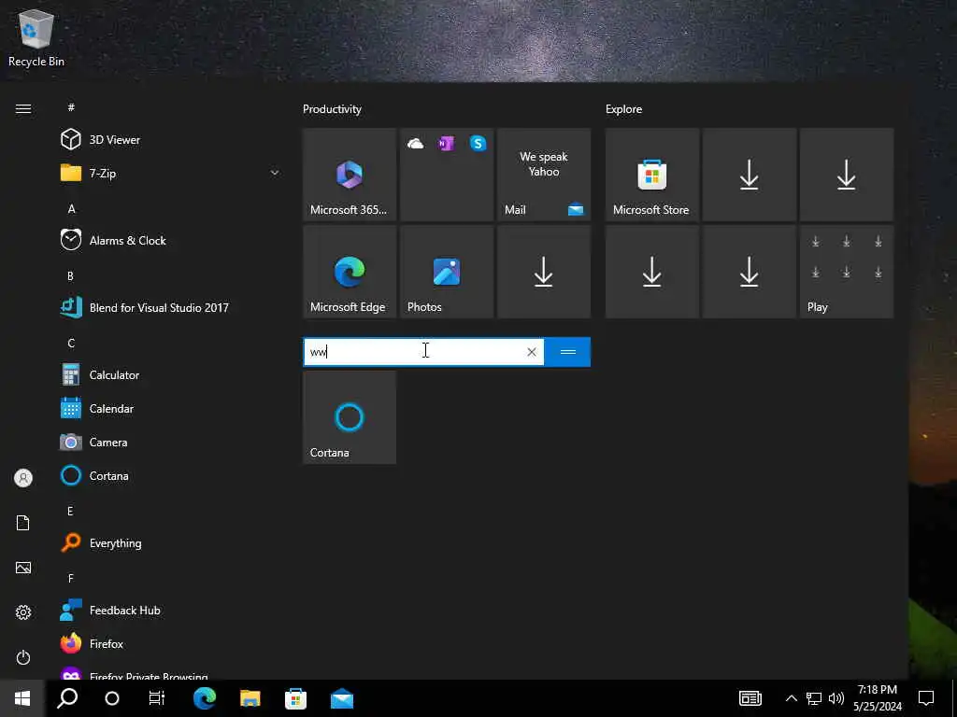
Task: Click the F letter header
Action: [71, 578]
